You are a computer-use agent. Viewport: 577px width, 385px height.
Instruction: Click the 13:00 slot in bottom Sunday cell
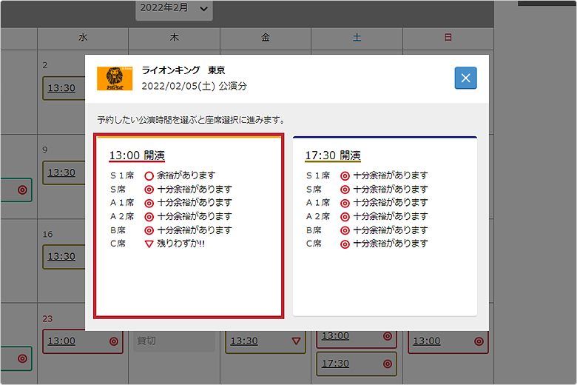(x=448, y=341)
